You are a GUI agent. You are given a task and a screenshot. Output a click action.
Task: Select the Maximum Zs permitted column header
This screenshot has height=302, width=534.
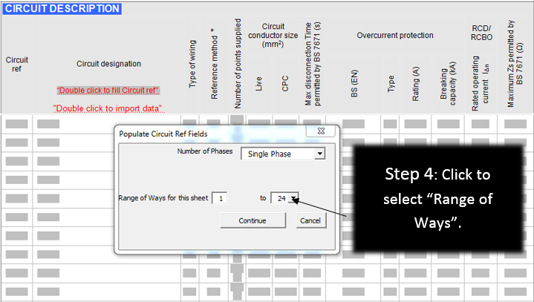pyautogui.click(x=516, y=64)
